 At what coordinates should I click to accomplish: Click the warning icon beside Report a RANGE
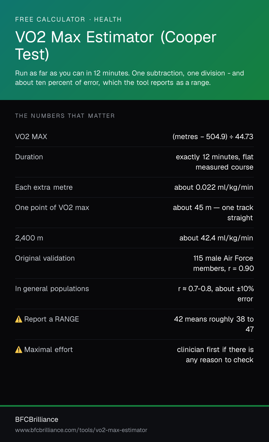point(19,319)
